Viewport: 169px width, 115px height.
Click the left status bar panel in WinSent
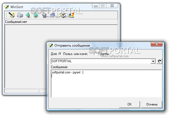click(x=21, y=91)
